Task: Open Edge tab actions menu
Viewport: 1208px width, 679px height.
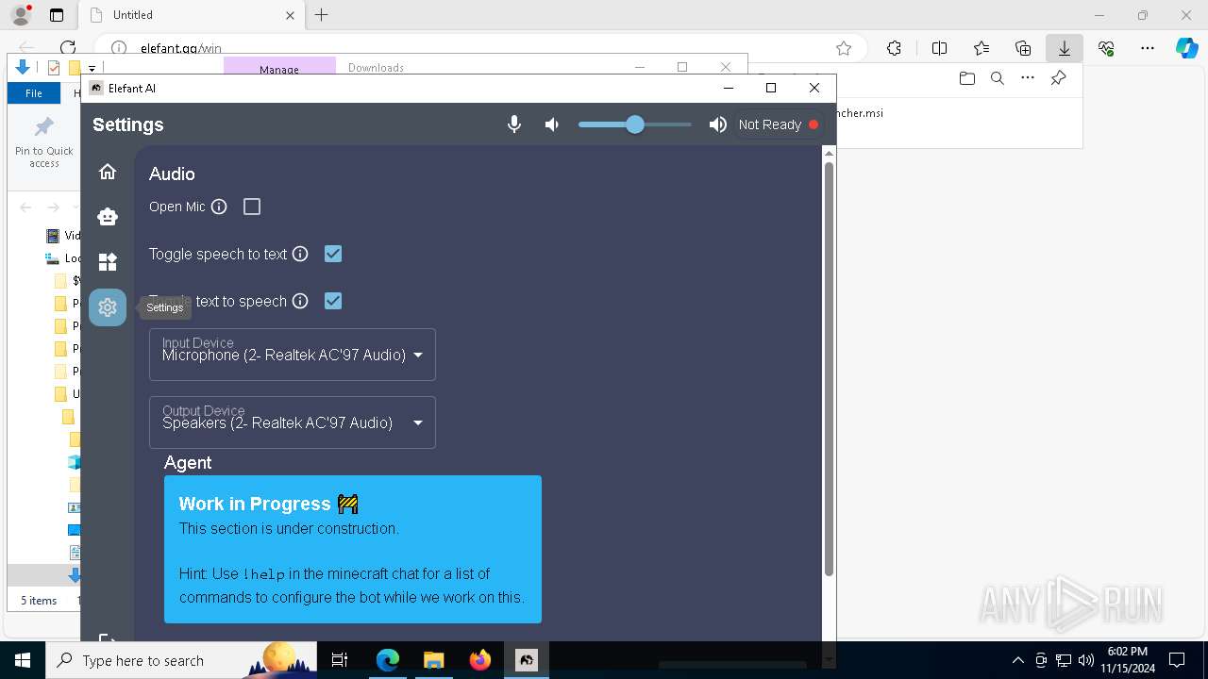Action: 57,15
